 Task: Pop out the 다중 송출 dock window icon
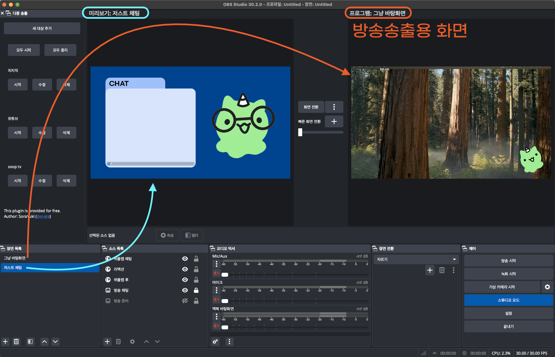coord(8,13)
